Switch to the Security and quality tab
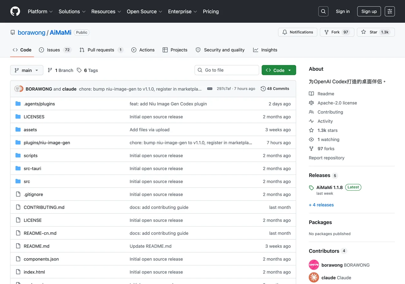Image resolution: width=405 pixels, height=284 pixels. pos(220,50)
